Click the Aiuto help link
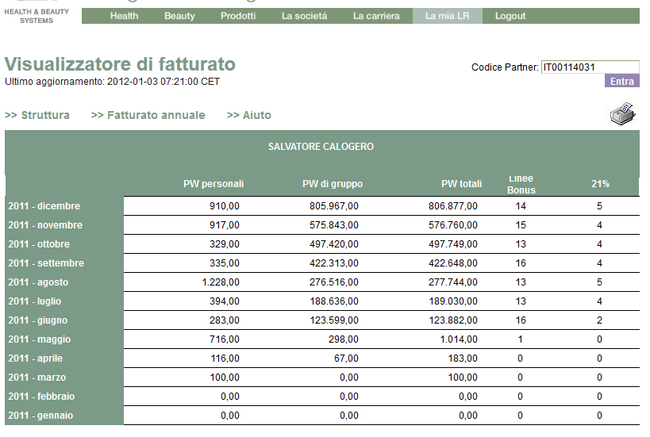This screenshot has height=437, width=650. click(x=248, y=115)
